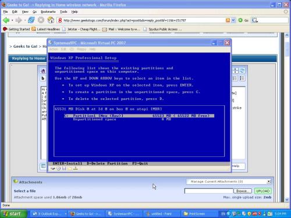Image resolution: width=291 pixels, height=218 pixels.
Task: Go back with the Firefox Back arrow
Action: tap(6, 20)
